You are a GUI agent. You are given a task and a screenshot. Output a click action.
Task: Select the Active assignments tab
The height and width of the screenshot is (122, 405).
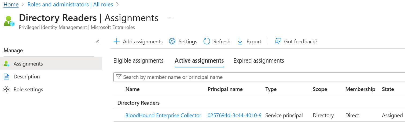[x=199, y=61]
